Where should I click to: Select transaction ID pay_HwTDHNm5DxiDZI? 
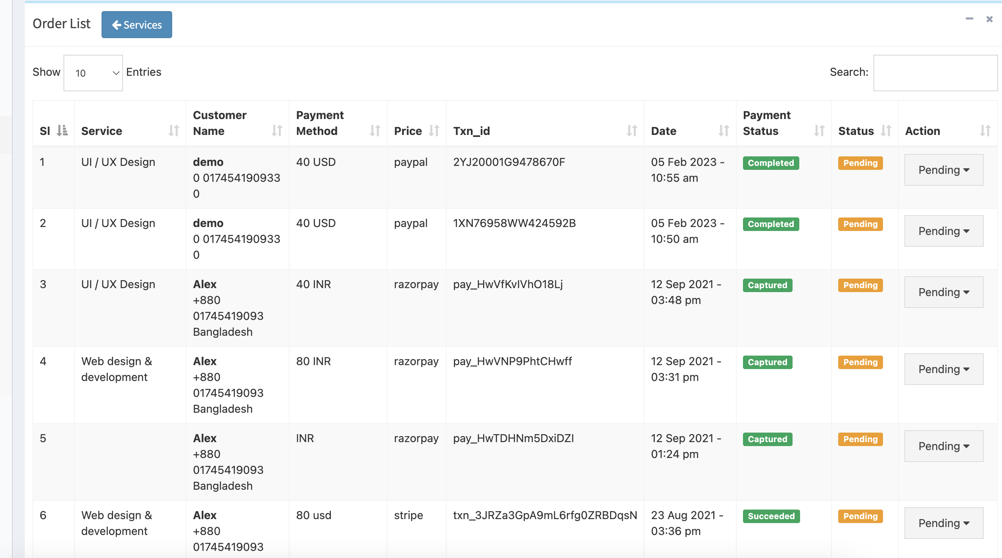tap(513, 438)
